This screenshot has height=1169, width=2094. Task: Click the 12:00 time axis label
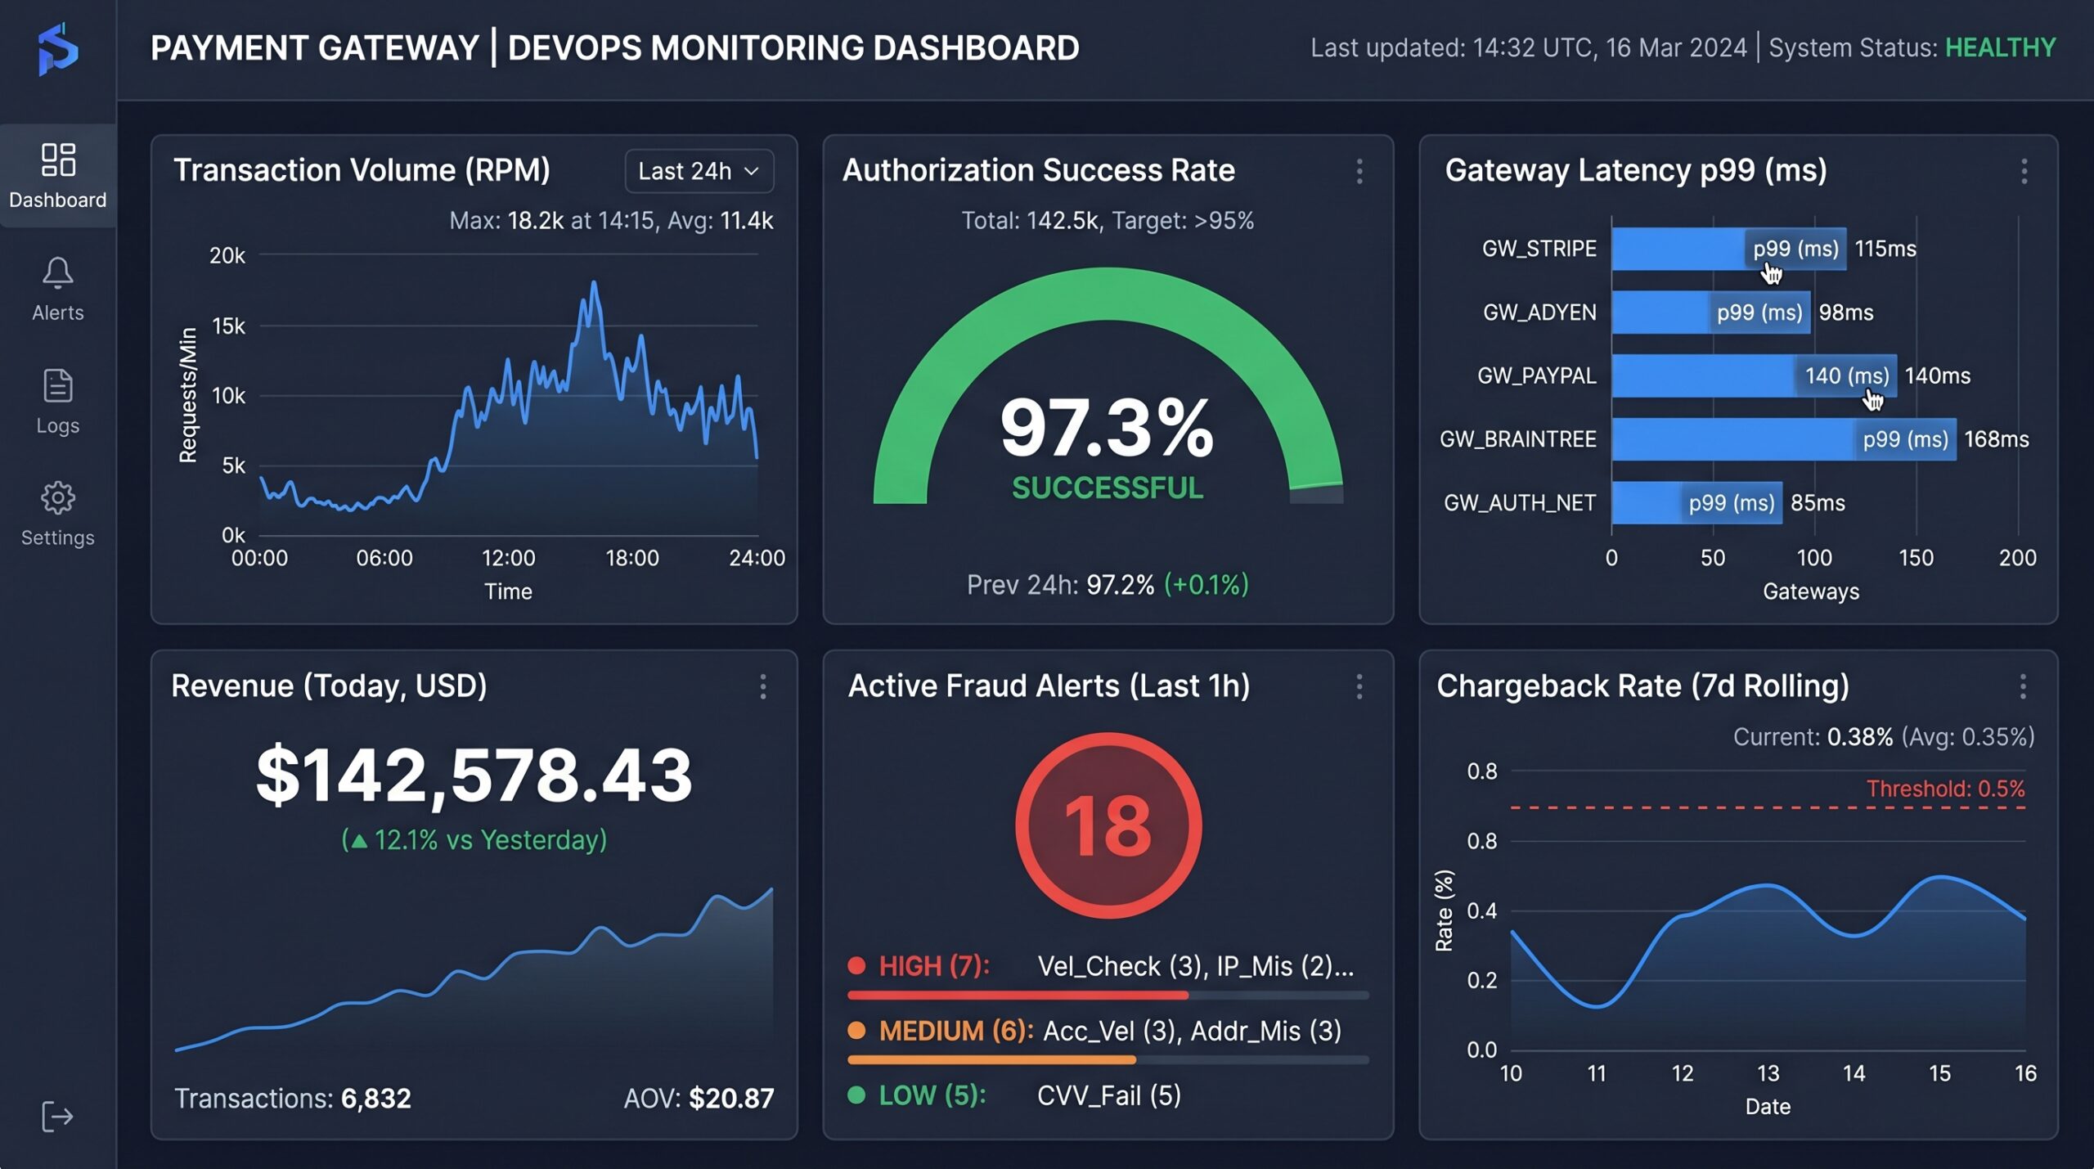(508, 558)
